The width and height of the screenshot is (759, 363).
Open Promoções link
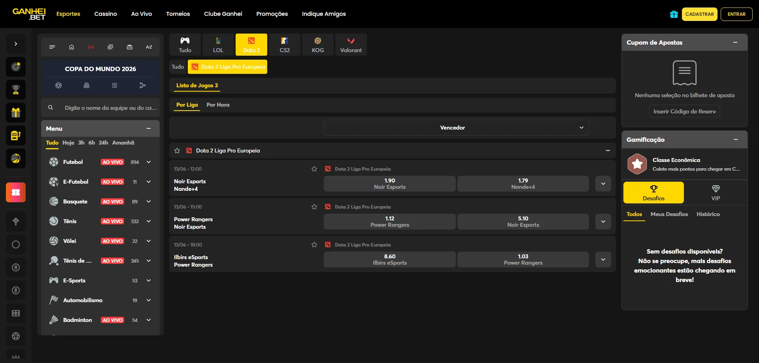pos(272,14)
